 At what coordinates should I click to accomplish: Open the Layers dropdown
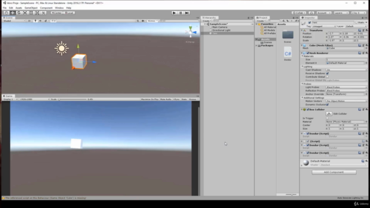pos(341,13)
